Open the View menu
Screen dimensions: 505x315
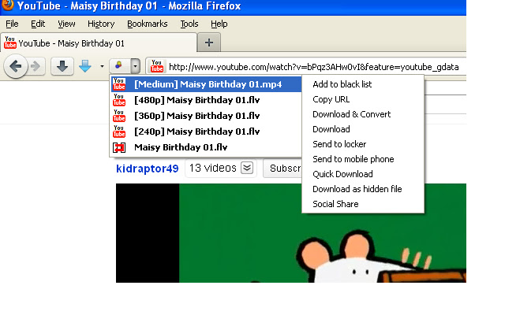click(x=66, y=24)
